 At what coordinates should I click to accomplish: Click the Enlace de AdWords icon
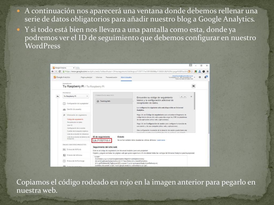click(x=64, y=149)
